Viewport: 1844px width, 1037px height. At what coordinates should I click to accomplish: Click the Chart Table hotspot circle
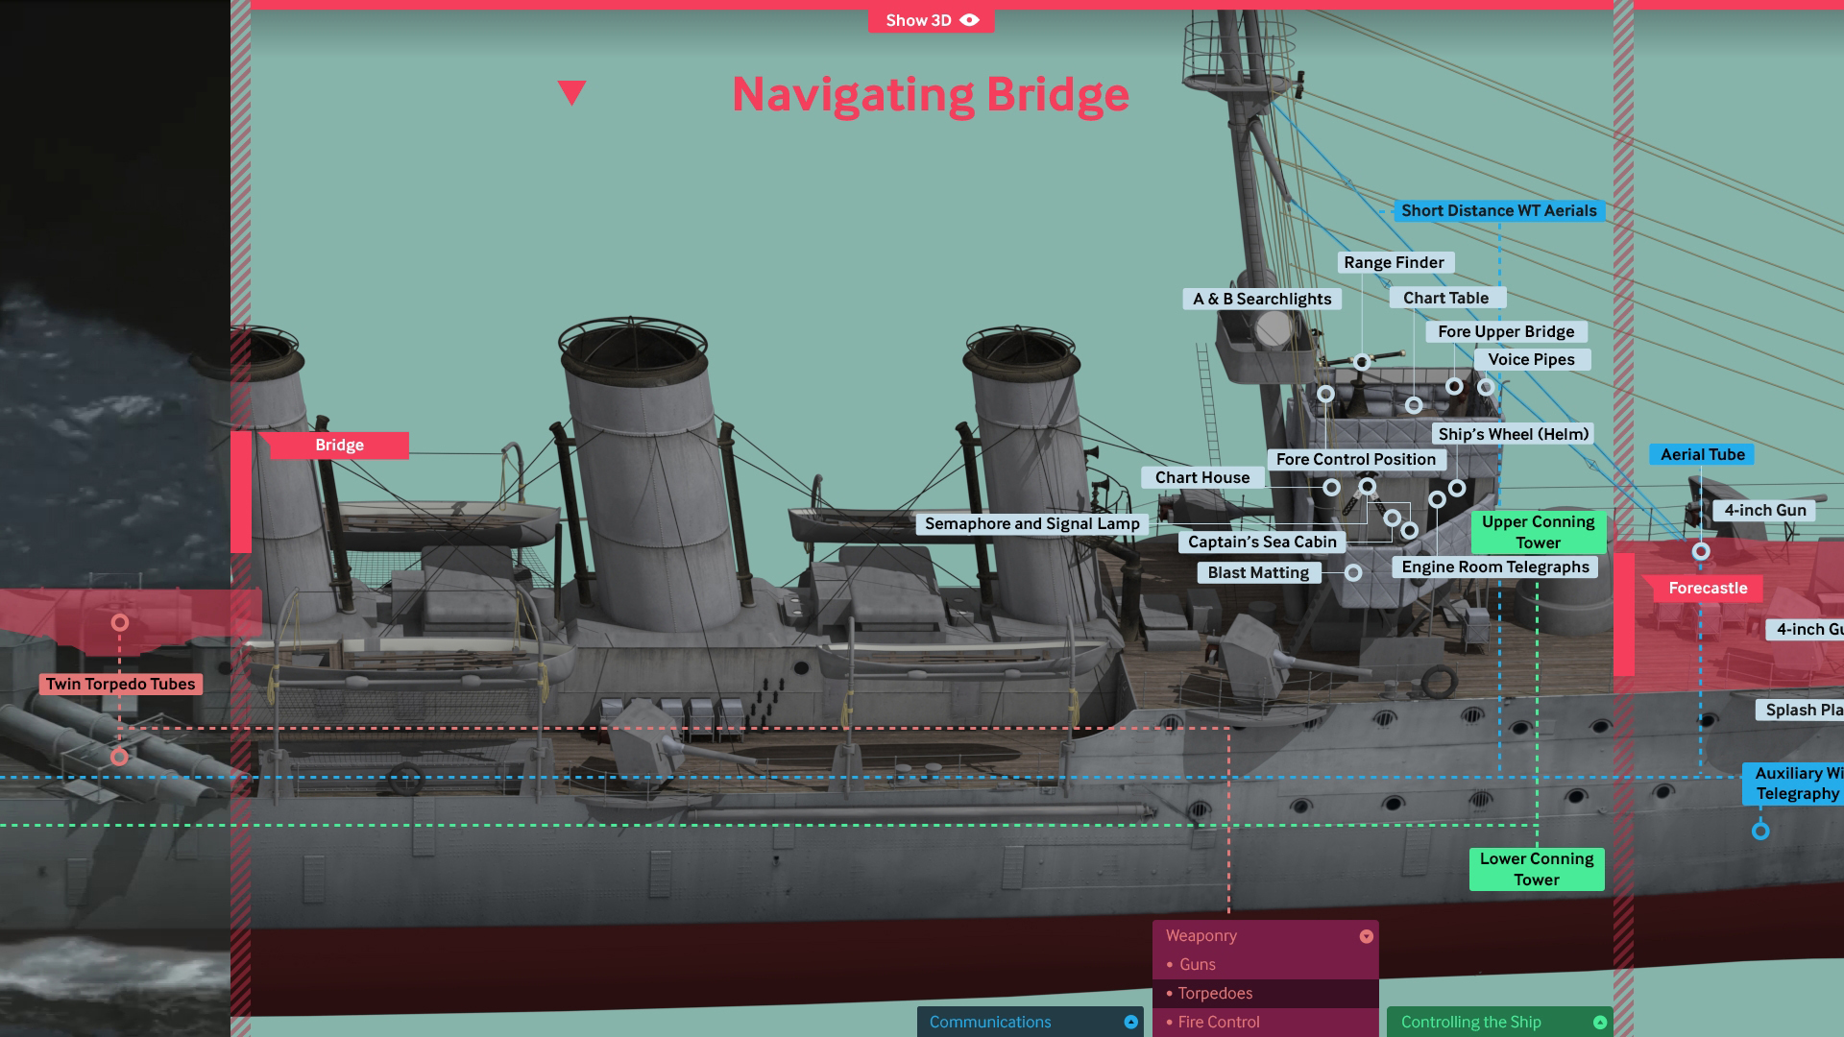pyautogui.click(x=1414, y=405)
